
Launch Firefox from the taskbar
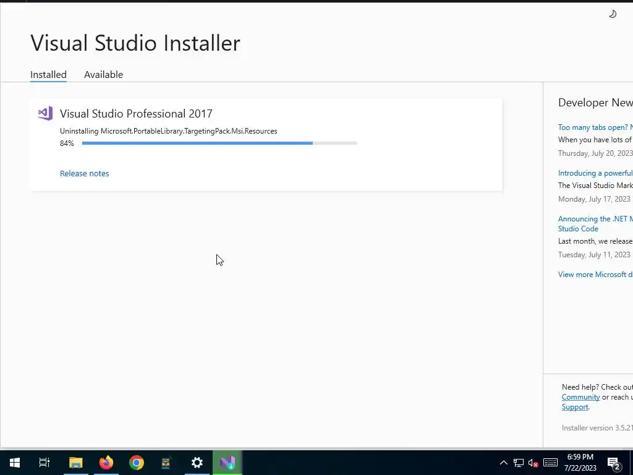click(106, 463)
